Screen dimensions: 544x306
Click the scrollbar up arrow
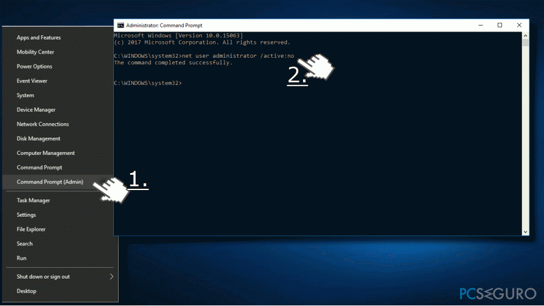point(525,36)
